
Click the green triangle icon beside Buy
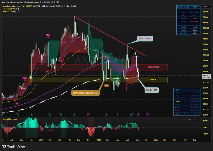tap(176, 93)
